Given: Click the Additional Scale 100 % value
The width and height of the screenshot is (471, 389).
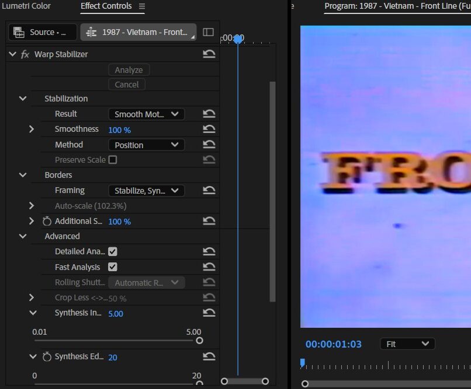Looking at the screenshot, I should pyautogui.click(x=119, y=222).
